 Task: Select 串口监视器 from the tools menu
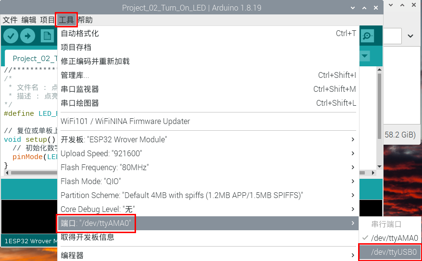pos(80,89)
